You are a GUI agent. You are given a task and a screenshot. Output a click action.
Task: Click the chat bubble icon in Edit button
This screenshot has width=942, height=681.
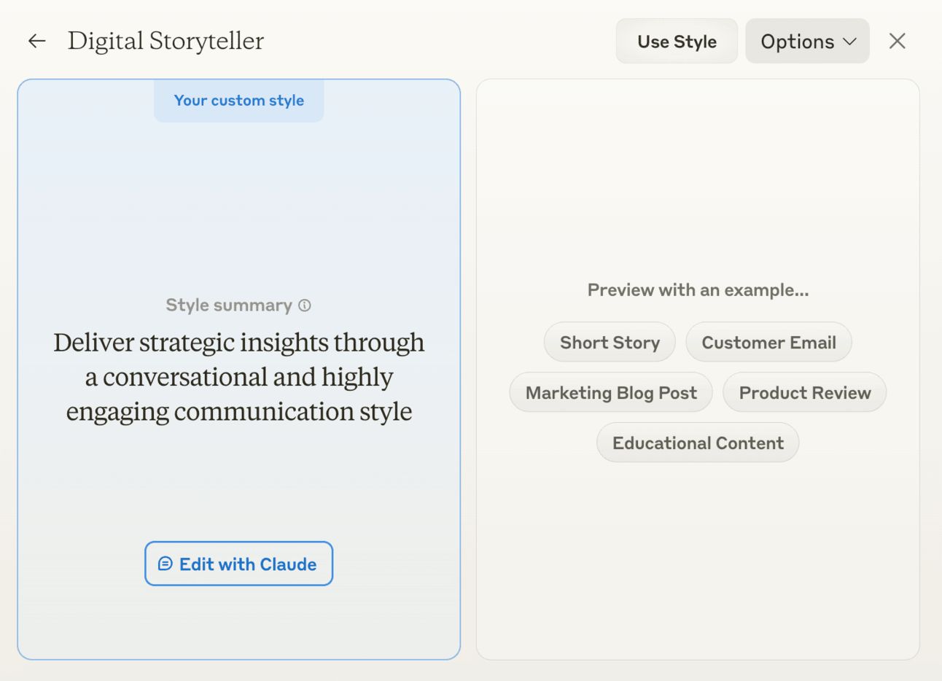click(x=166, y=564)
